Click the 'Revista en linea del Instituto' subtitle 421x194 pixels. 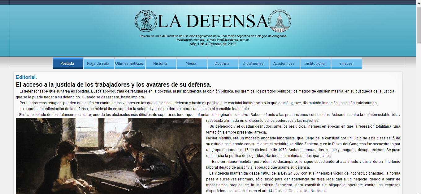213,36
